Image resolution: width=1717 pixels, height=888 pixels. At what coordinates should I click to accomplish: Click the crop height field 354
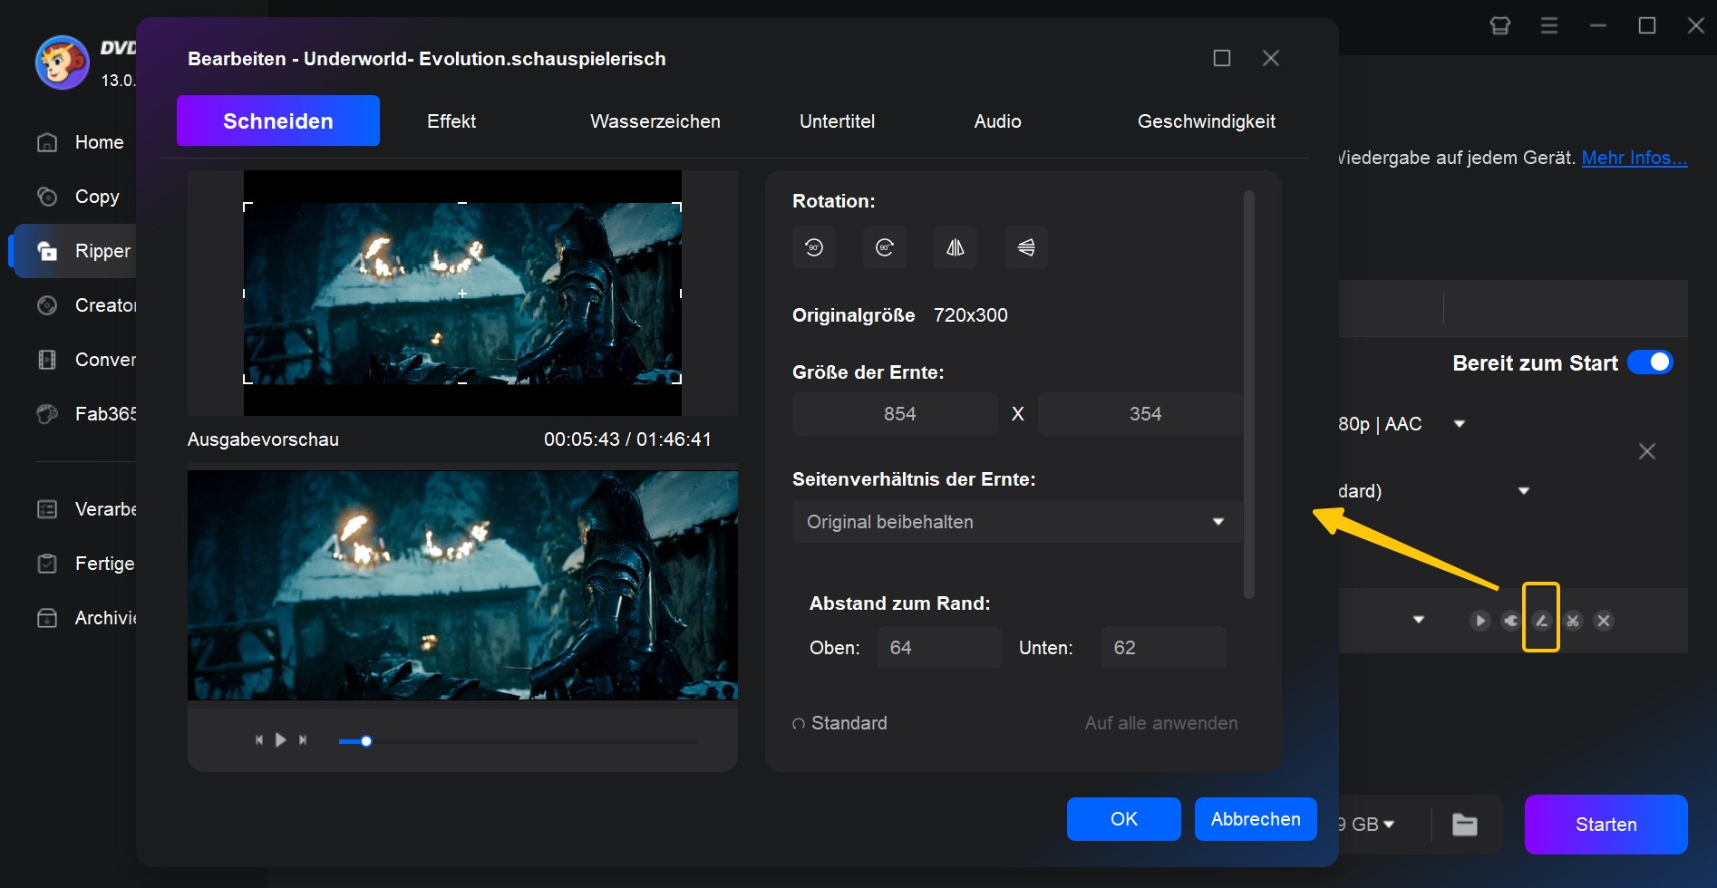[1140, 414]
